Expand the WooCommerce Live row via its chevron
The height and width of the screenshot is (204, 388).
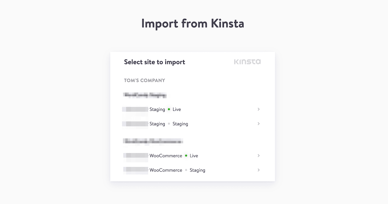pos(259,155)
